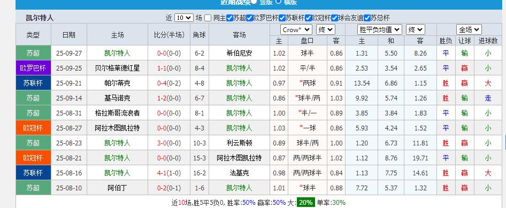
Task: Open the 格拉斯哥流浪者 team link
Action: [117, 113]
